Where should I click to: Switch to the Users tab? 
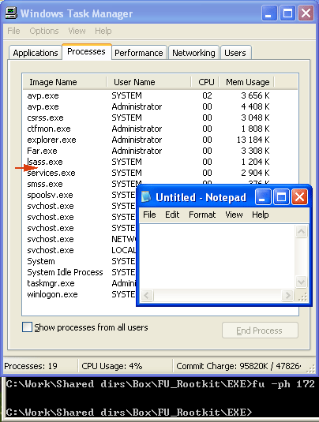(x=235, y=53)
